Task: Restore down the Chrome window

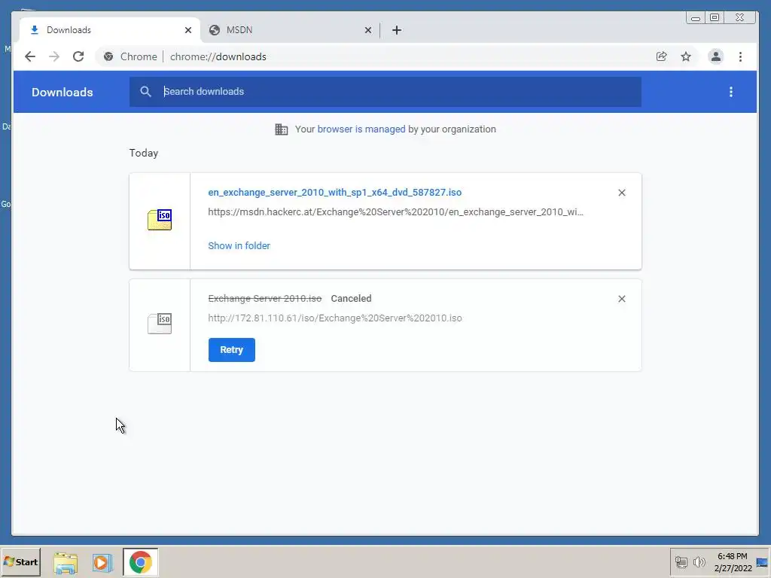Action: [715, 18]
